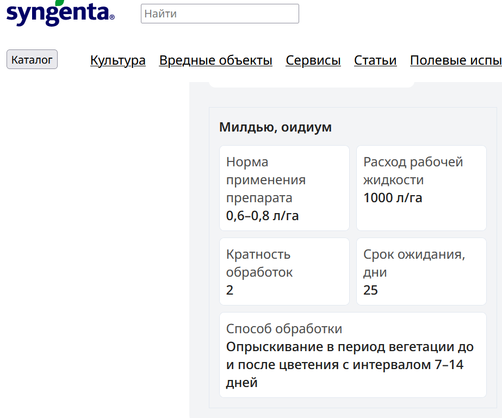Select the Опрыскивание в период вегетации text
502x418 pixels.
point(350,365)
